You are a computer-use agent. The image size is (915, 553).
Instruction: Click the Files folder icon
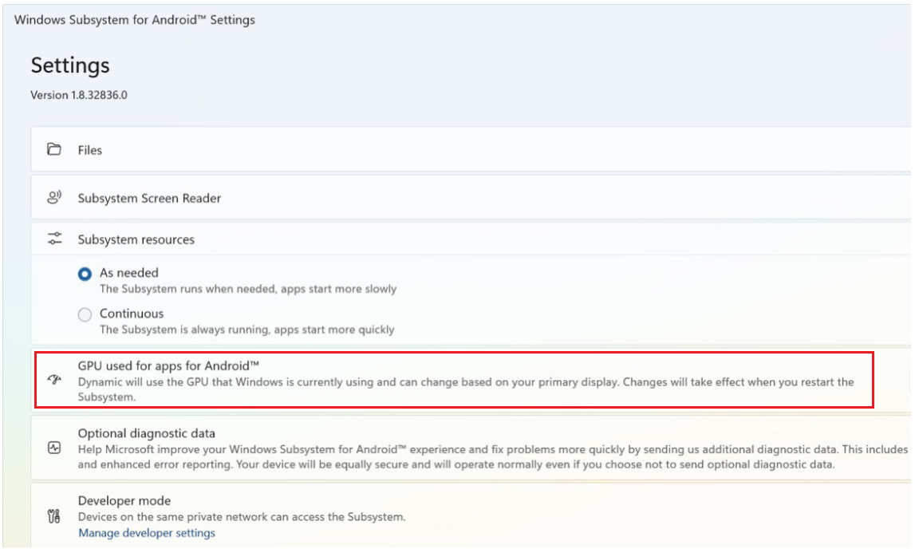(54, 149)
